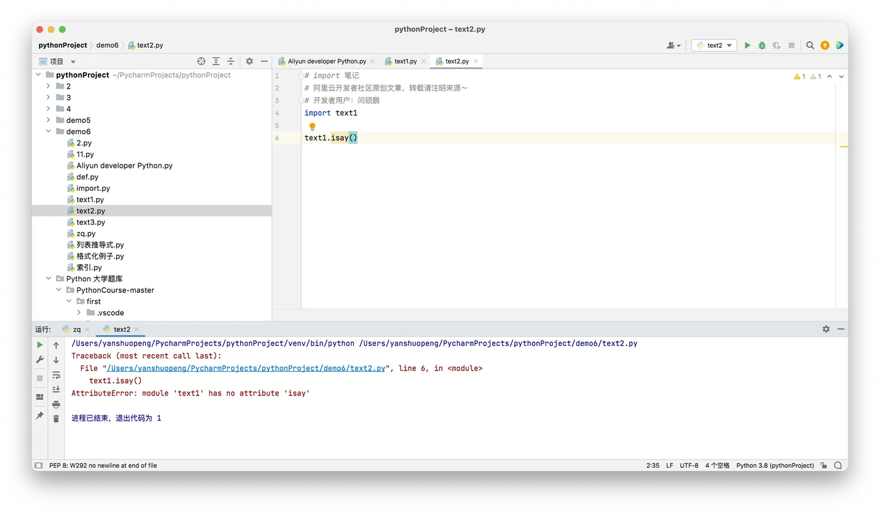Click the yellow warning indicator showing 1
The width and height of the screenshot is (880, 513).
point(800,77)
